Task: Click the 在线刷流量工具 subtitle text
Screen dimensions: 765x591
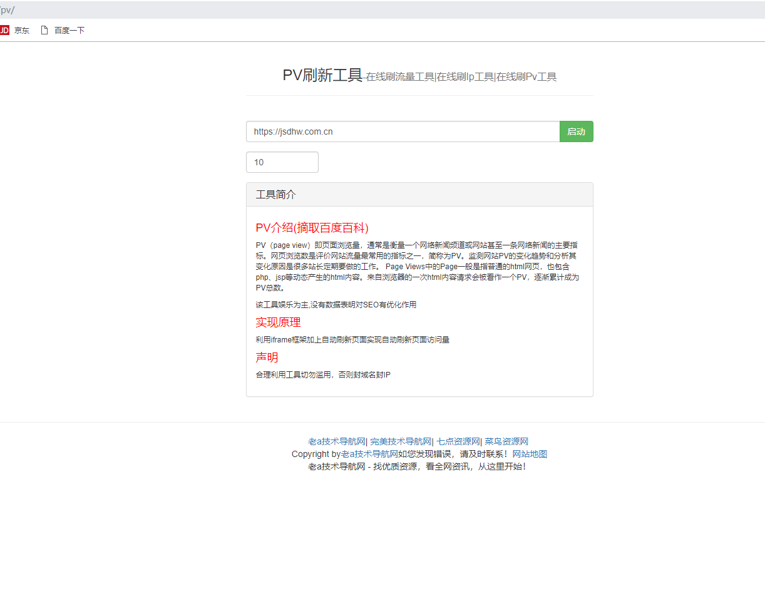Action: pyautogui.click(x=400, y=77)
